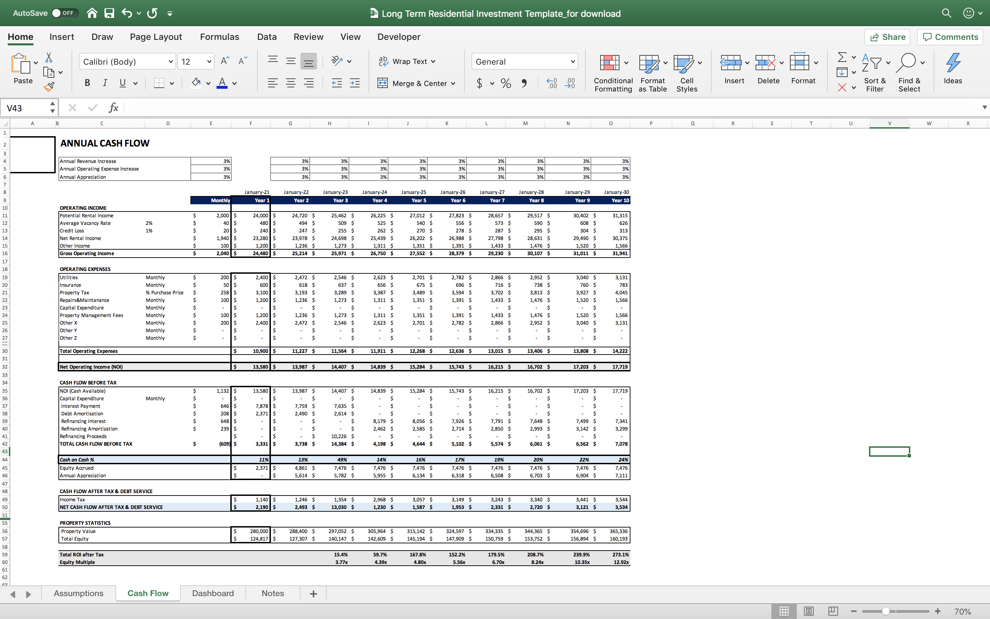990x619 pixels.
Task: Click the Increase Indent icon
Action: [355, 83]
